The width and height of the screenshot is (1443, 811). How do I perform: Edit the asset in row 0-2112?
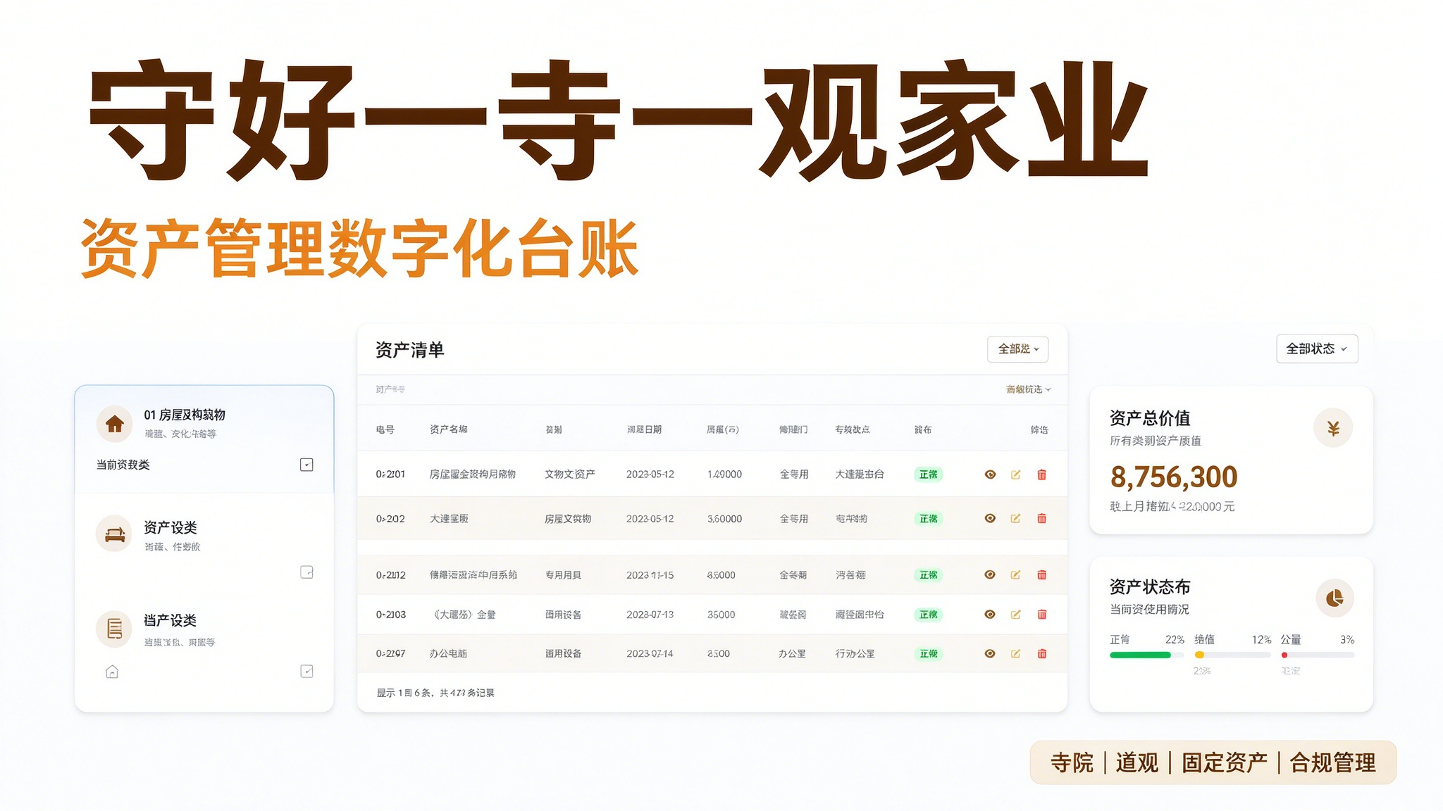(1015, 575)
